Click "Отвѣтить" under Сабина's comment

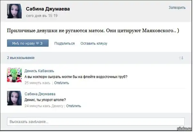(x=73, y=106)
